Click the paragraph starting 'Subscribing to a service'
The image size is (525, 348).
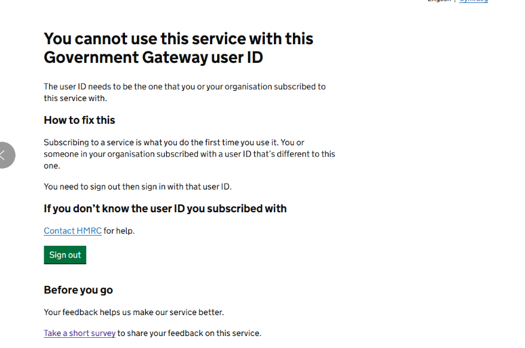190,154
